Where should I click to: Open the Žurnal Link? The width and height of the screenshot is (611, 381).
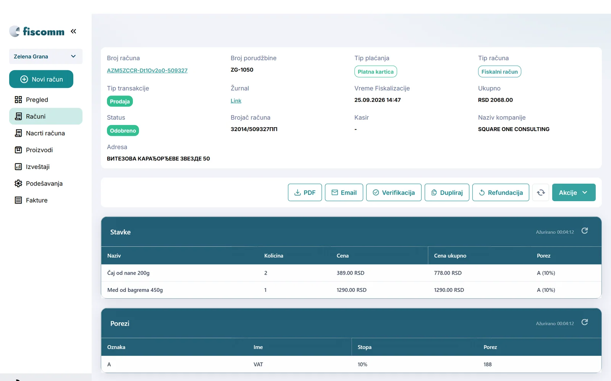236,101
